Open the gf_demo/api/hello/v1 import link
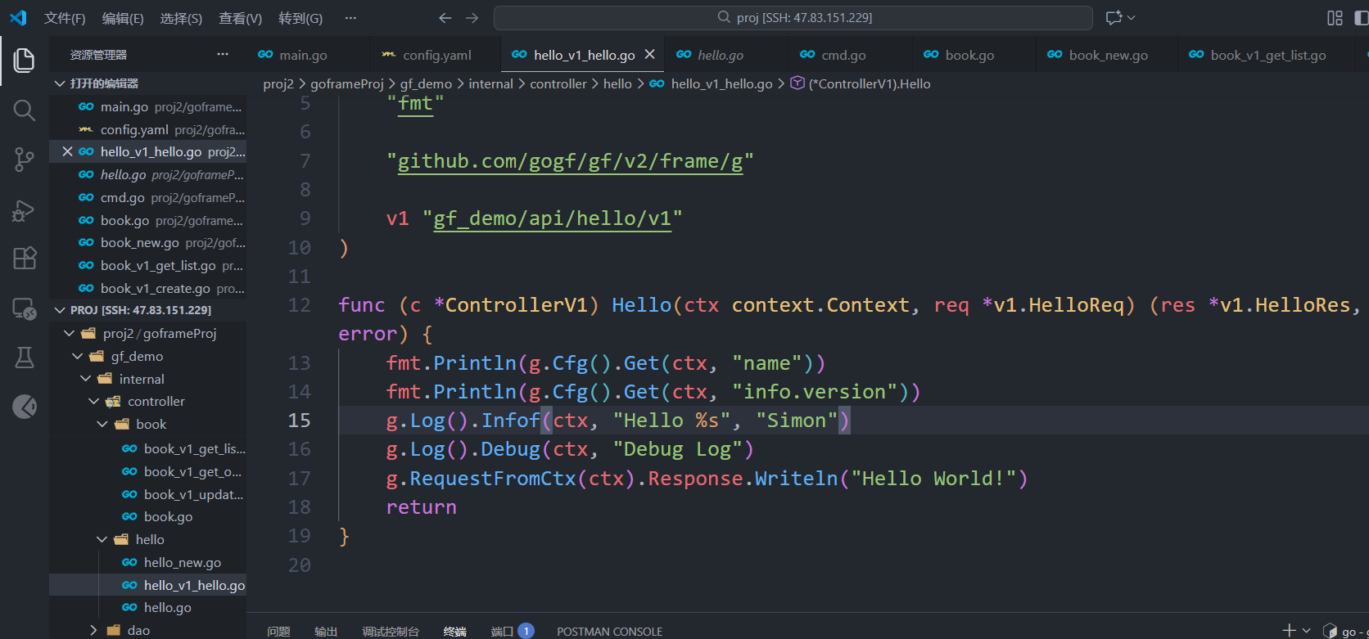Viewport: 1369px width, 639px height. (552, 218)
